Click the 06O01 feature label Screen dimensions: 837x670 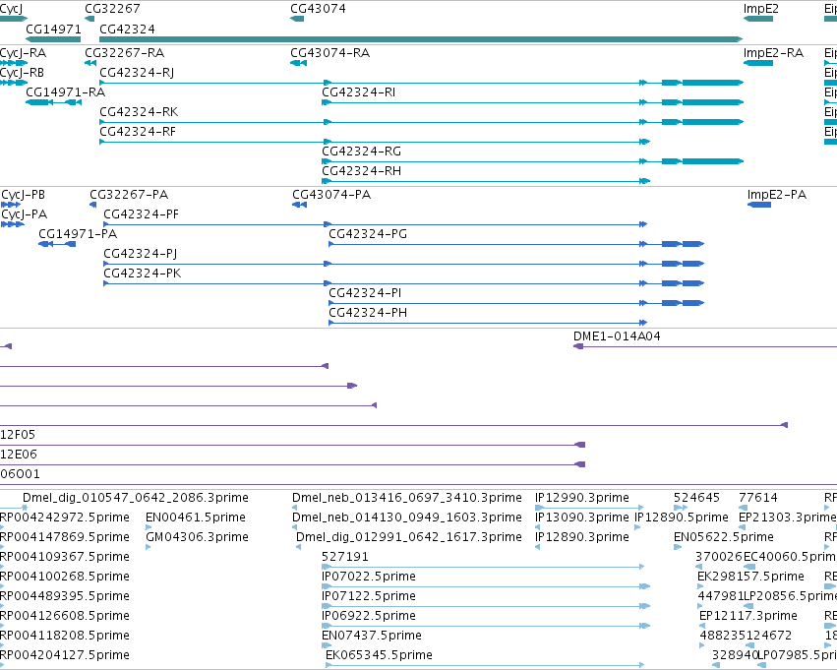[20, 474]
